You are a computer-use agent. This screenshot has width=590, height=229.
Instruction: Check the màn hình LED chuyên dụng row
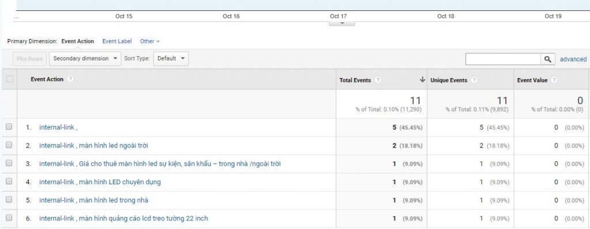[x=9, y=181]
